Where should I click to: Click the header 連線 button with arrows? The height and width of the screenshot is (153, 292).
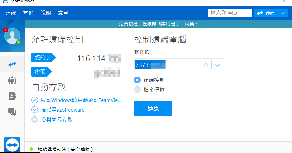[265, 13]
